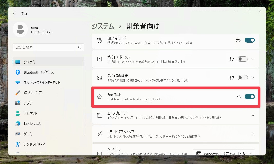Open リモート デスクトップ via right chevron
This screenshot has height=164, width=274.
coord(253,134)
